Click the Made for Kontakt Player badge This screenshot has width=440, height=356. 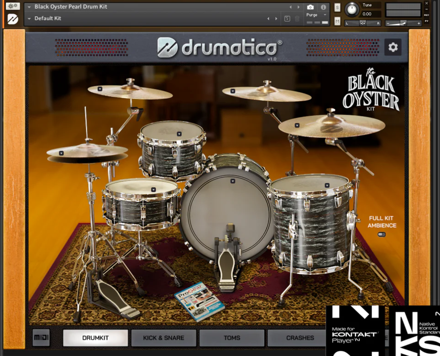pyautogui.click(x=355, y=331)
